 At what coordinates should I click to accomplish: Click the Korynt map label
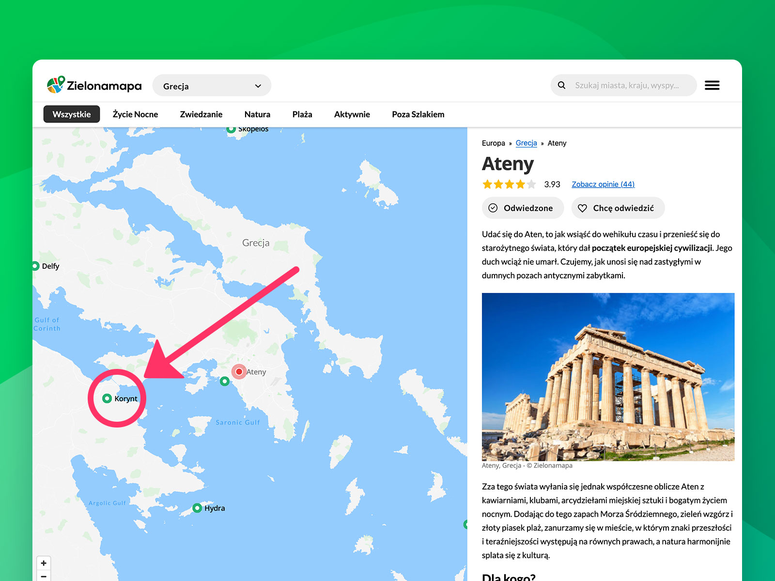(x=126, y=399)
